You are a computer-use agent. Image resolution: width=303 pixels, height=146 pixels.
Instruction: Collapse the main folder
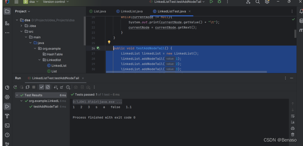tap(26, 37)
